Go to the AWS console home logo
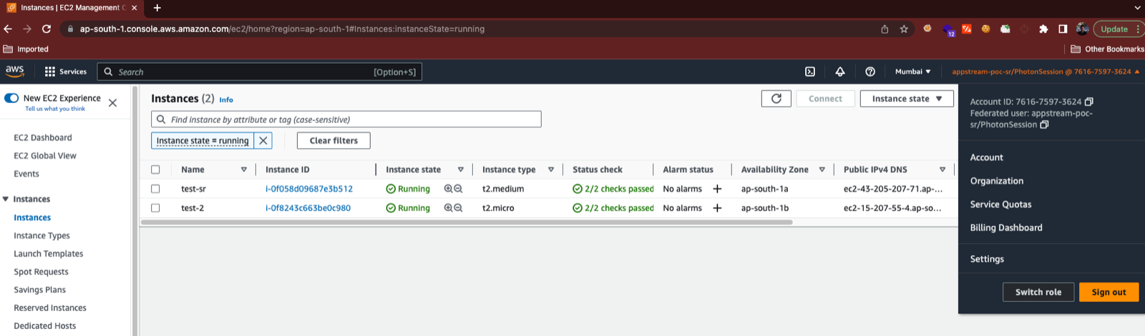 click(15, 71)
